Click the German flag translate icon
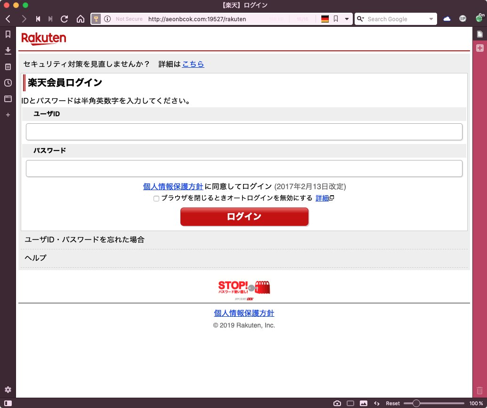This screenshot has height=408, width=487. pyautogui.click(x=325, y=19)
